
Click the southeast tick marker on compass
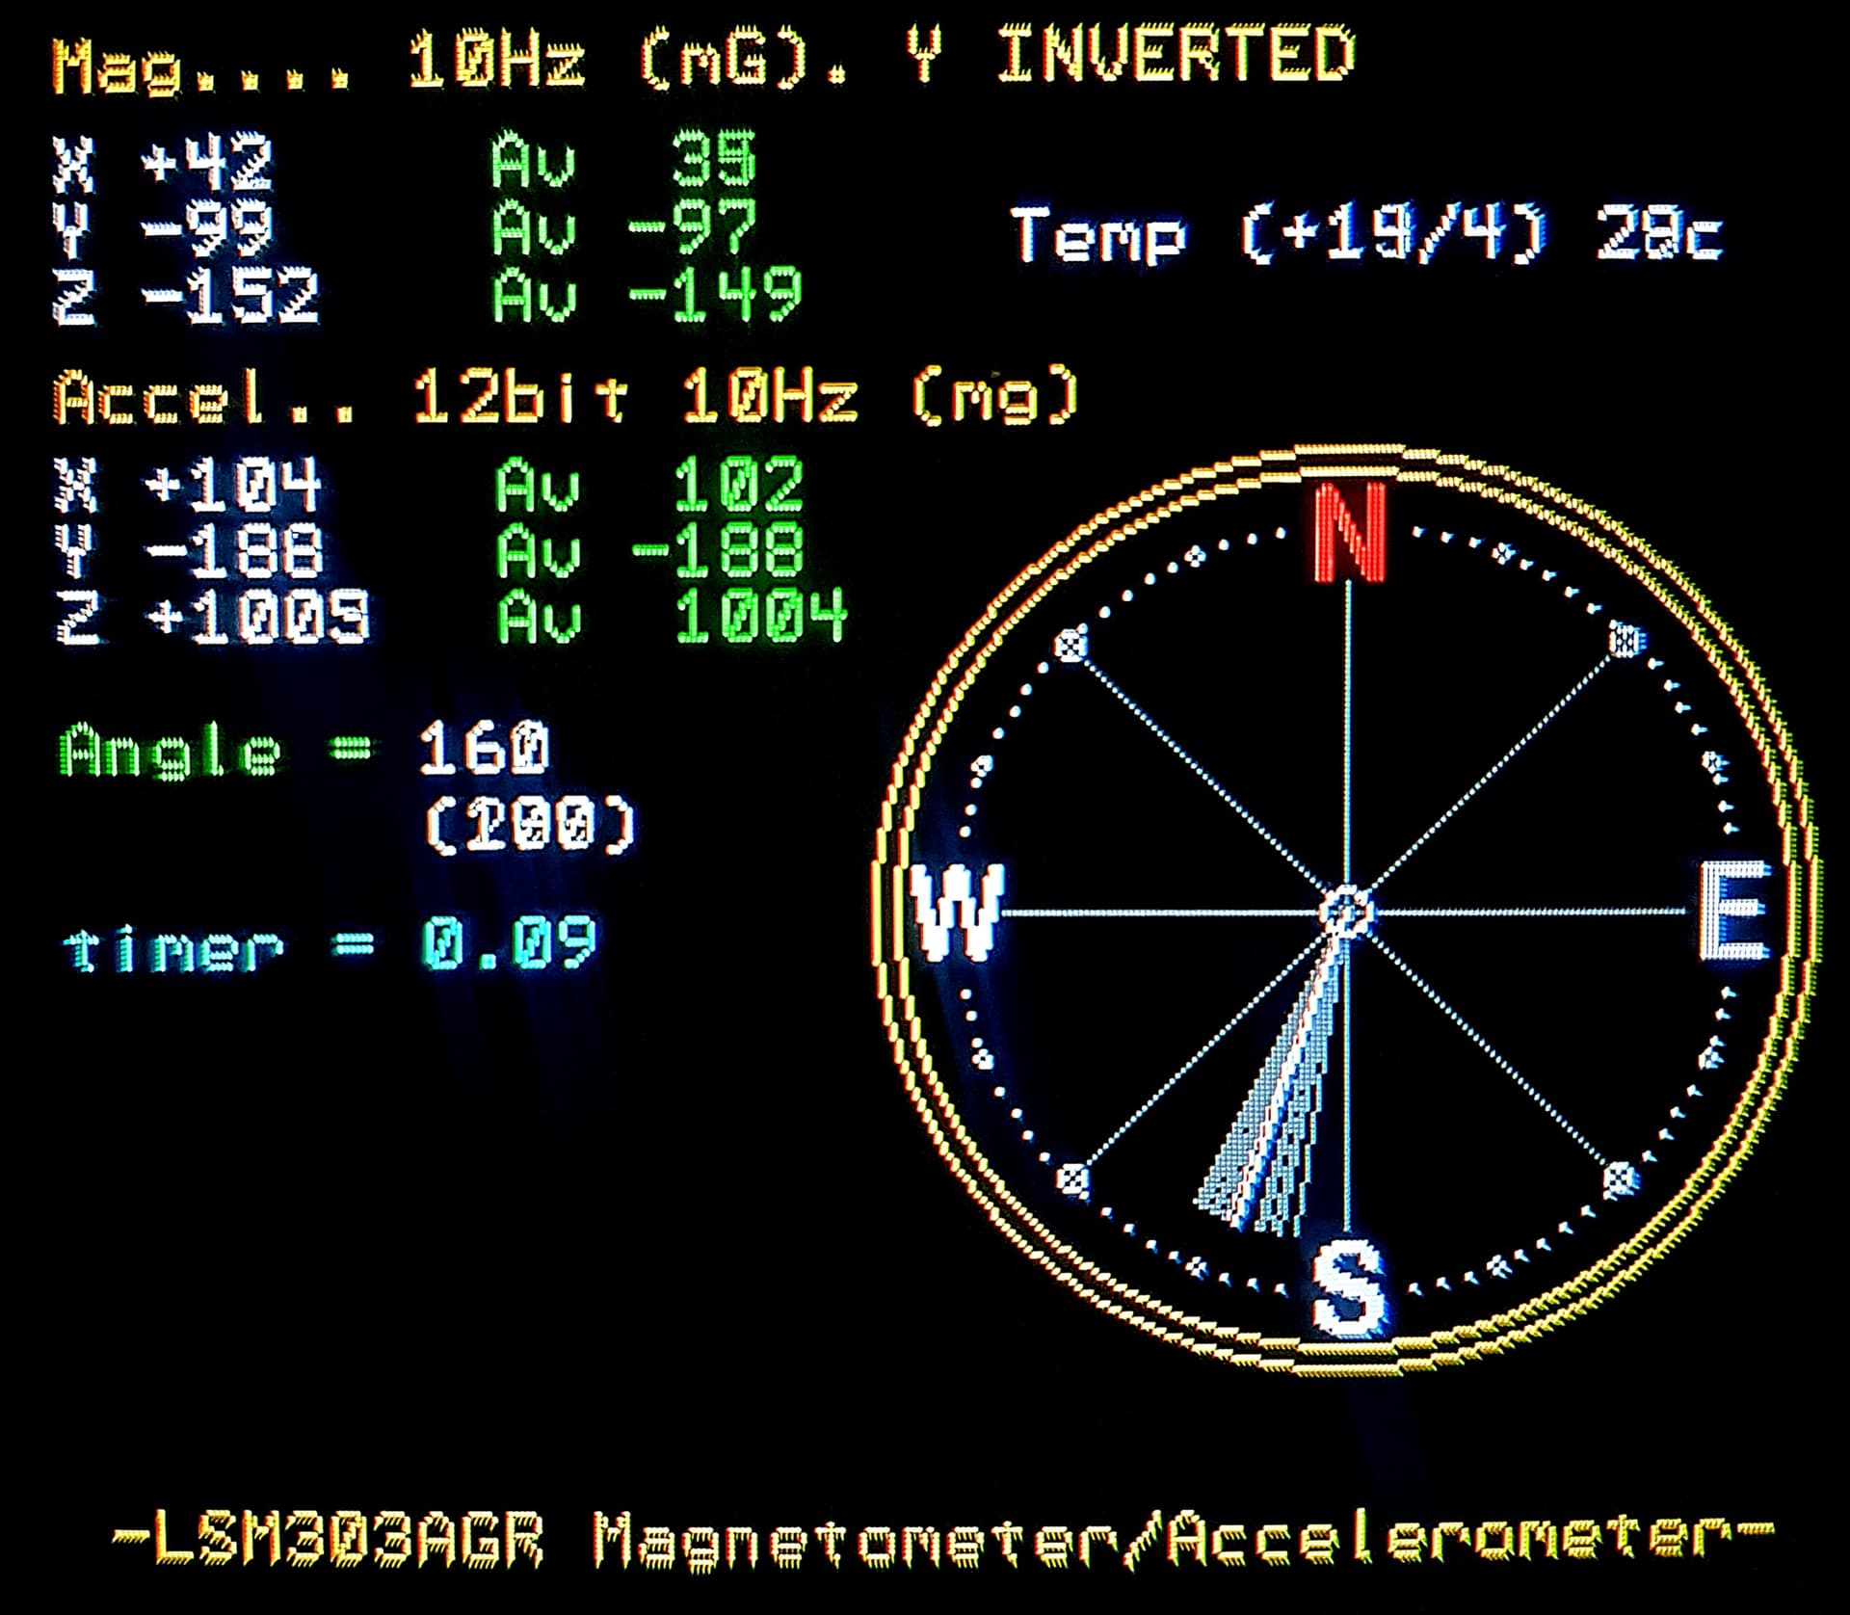click(x=1621, y=1178)
